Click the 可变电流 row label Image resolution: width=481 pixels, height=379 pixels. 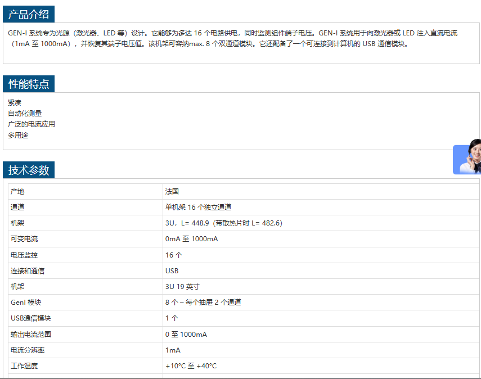click(x=25, y=239)
